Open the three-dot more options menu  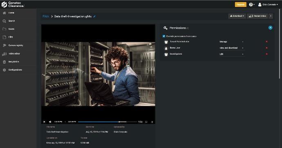[271, 16]
